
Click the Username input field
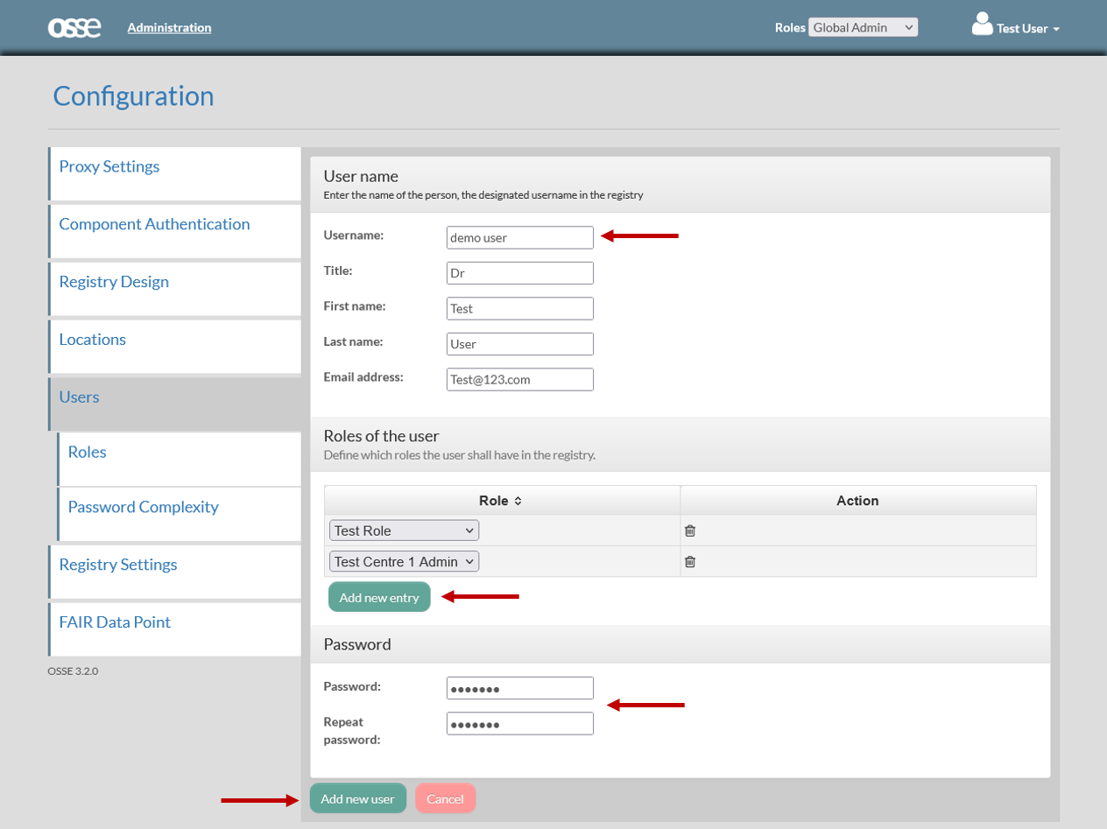pyautogui.click(x=520, y=237)
